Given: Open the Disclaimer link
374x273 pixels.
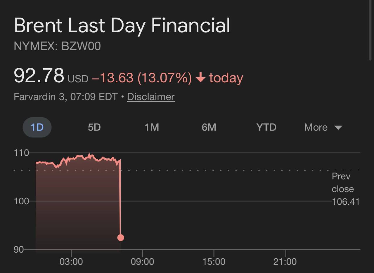Looking at the screenshot, I should click(151, 97).
